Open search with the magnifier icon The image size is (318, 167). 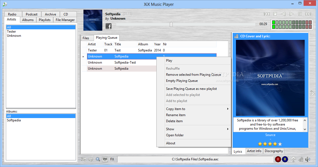pyautogui.click(x=98, y=159)
